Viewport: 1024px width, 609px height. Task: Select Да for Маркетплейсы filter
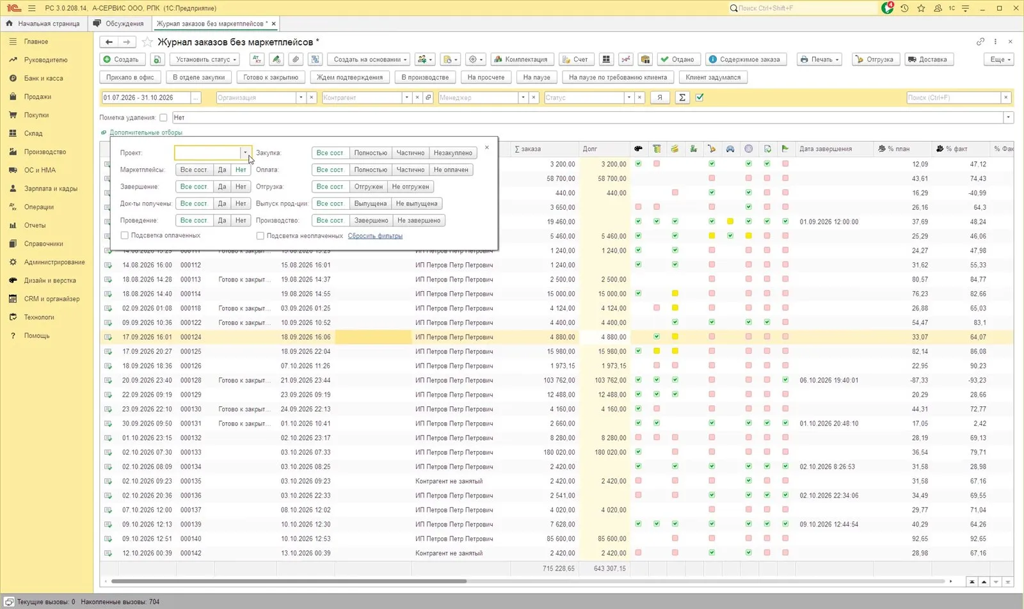point(222,170)
